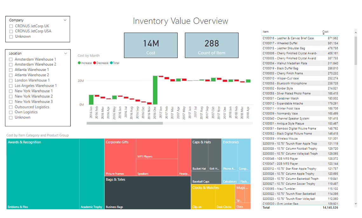Click row C100019 - Black Duffel Bag

coord(300,69)
